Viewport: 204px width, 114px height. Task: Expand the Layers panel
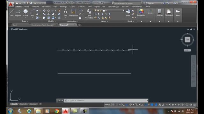click(104, 21)
